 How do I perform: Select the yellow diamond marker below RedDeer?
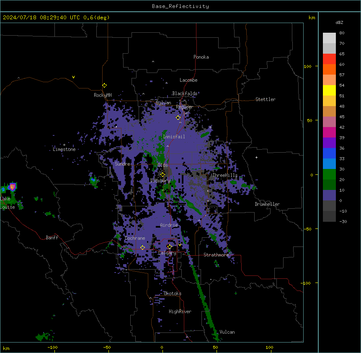[178, 118]
